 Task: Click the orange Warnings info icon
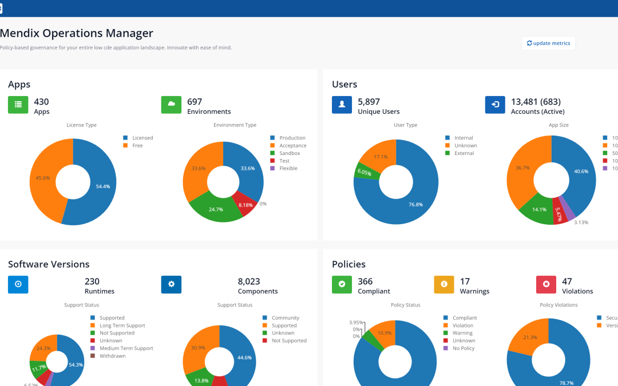pyautogui.click(x=444, y=284)
